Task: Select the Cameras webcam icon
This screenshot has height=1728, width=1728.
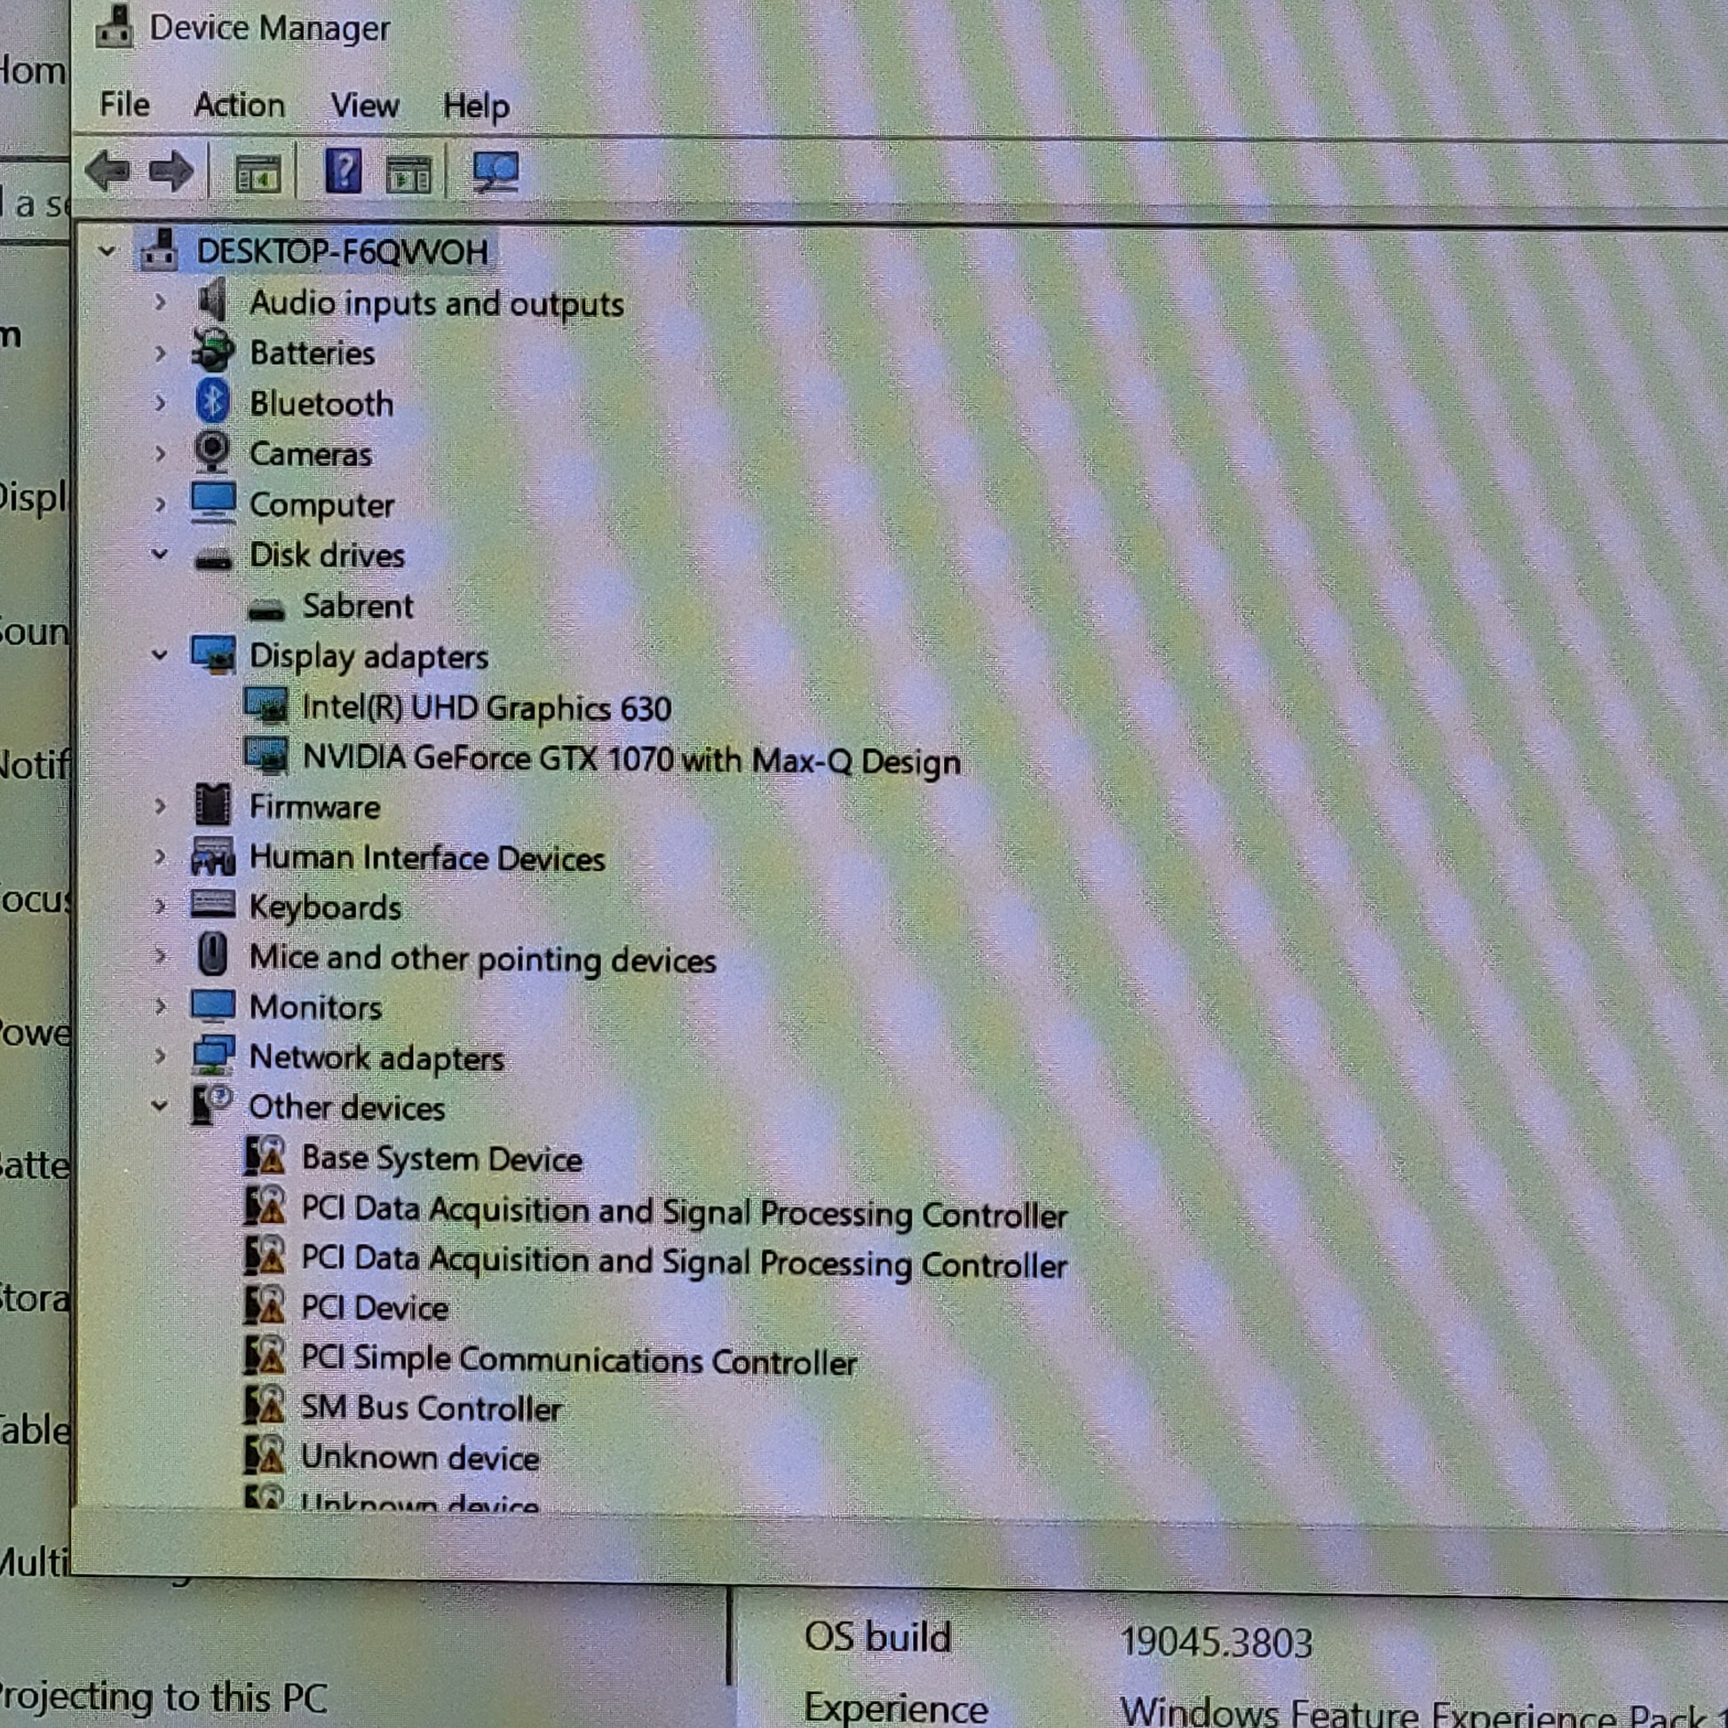Action: pyautogui.click(x=213, y=452)
